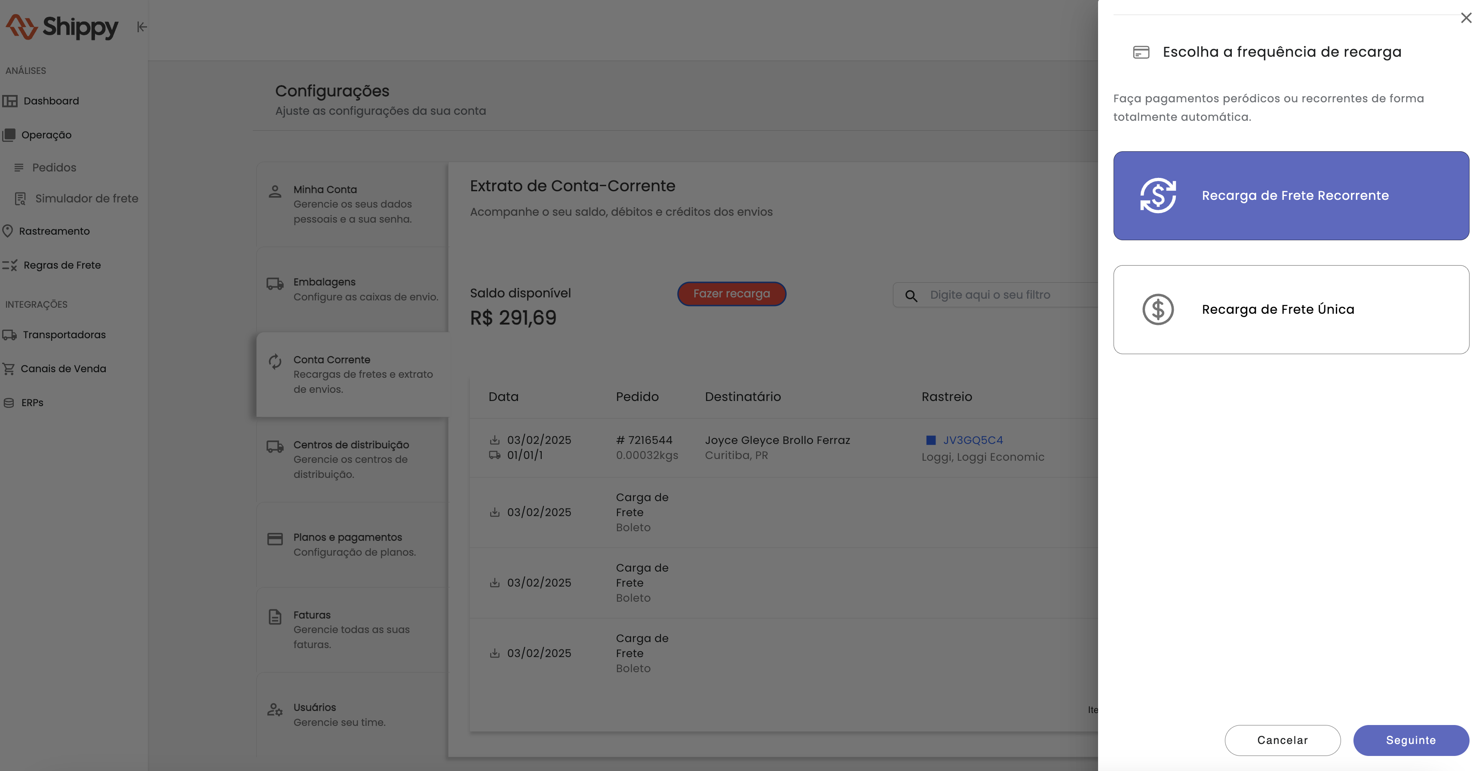The width and height of the screenshot is (1479, 771).
Task: Click the Fazer recarga button
Action: pyautogui.click(x=731, y=294)
